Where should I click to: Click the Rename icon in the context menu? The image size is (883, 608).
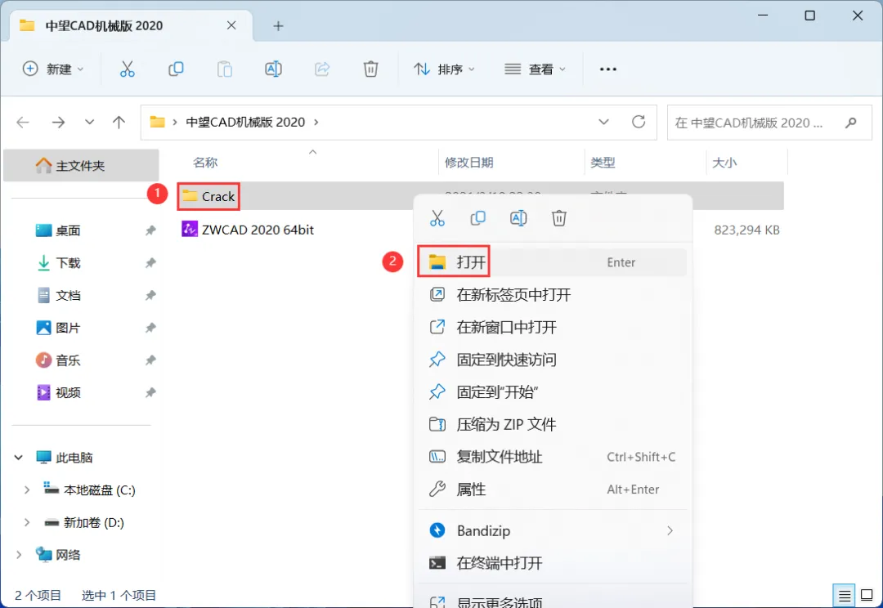518,218
